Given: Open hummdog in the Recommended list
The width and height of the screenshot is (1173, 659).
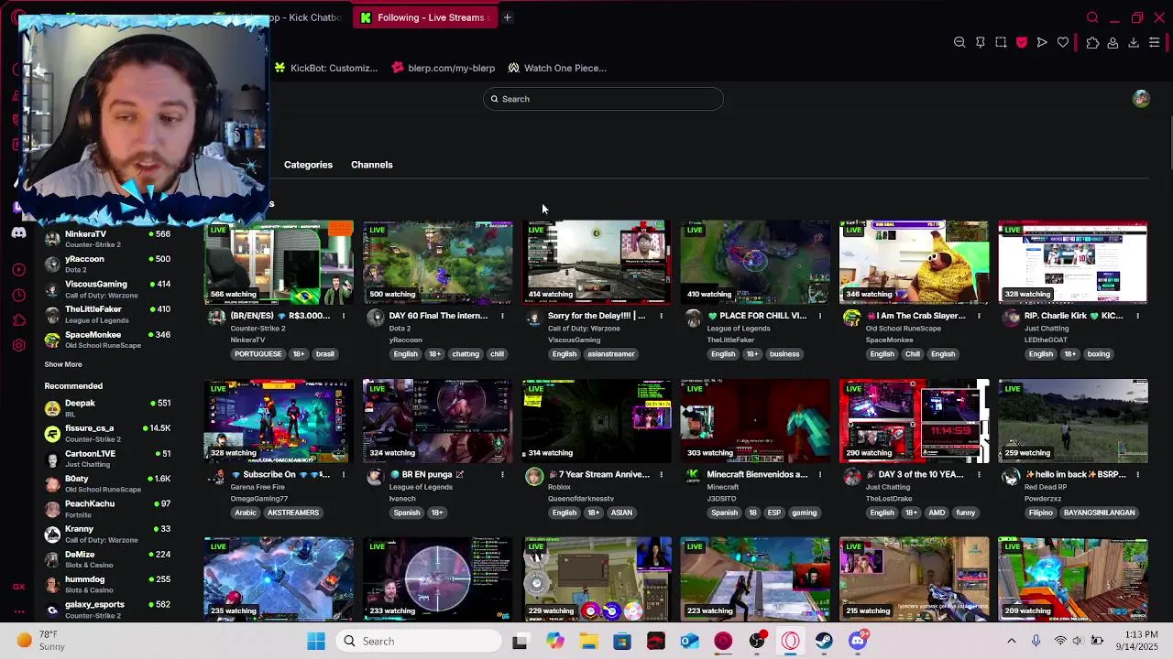Looking at the screenshot, I should [107, 584].
